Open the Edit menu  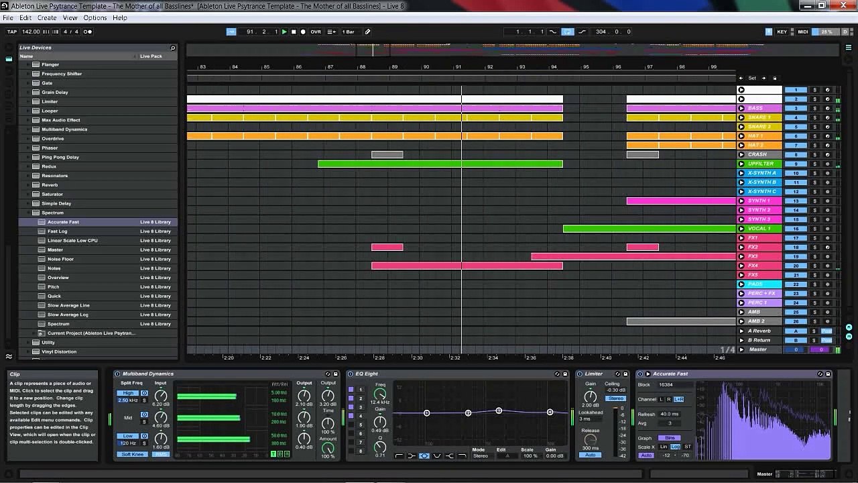pyautogui.click(x=25, y=17)
